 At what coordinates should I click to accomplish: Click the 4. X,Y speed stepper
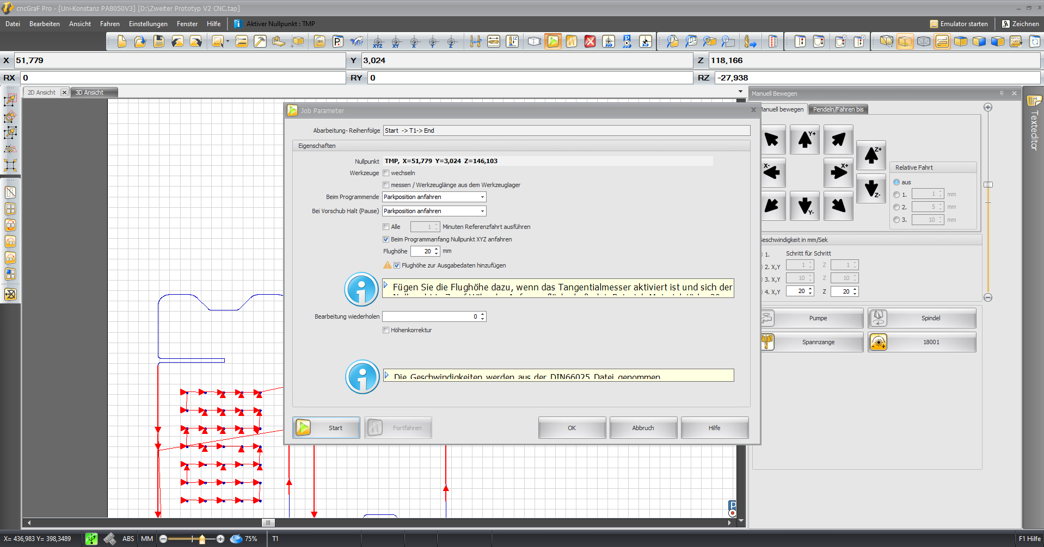[x=810, y=291]
